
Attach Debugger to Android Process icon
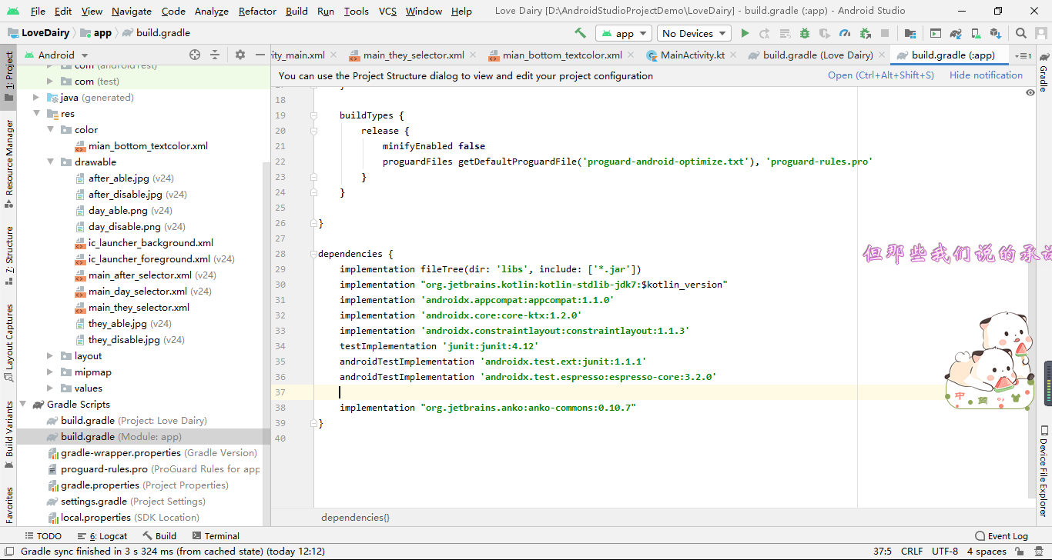tap(865, 33)
